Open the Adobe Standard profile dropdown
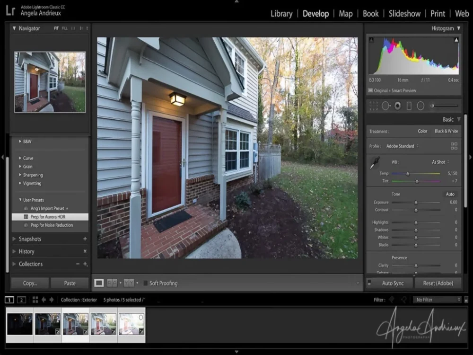This screenshot has height=355, width=473. pos(403,146)
